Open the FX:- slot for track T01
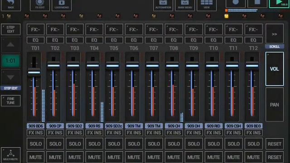290x163 pixels. [35, 29]
